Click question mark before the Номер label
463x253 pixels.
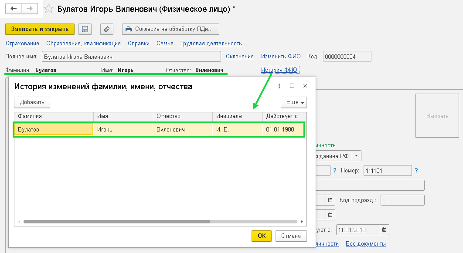coord(334,170)
